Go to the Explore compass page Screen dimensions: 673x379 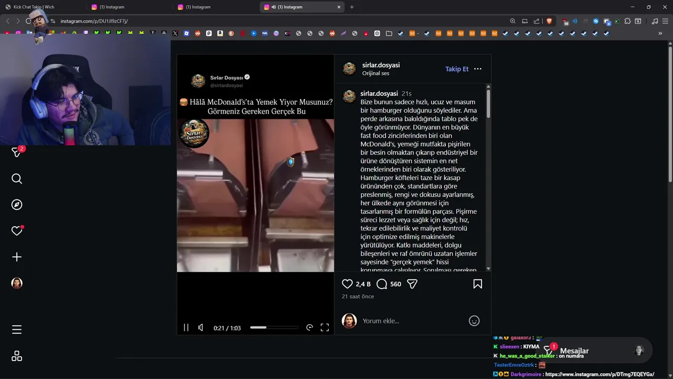[17, 205]
